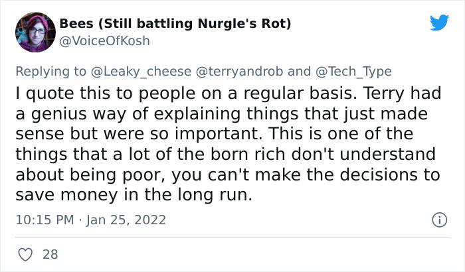Open the tweet info icon

[438, 219]
